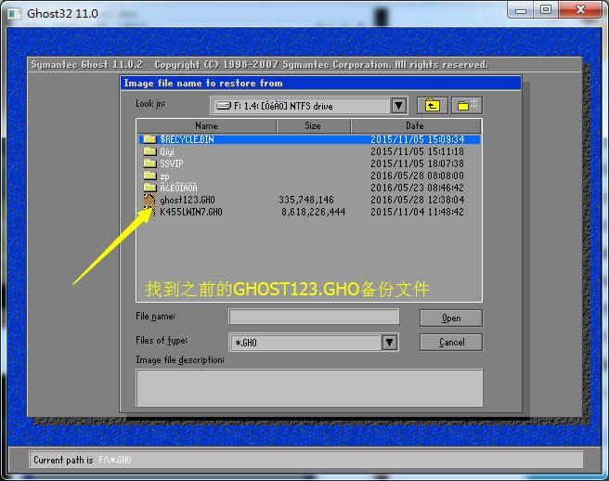609x481 pixels.
Task: Select the K455LWIN7.GHO image file
Action: tap(190, 212)
